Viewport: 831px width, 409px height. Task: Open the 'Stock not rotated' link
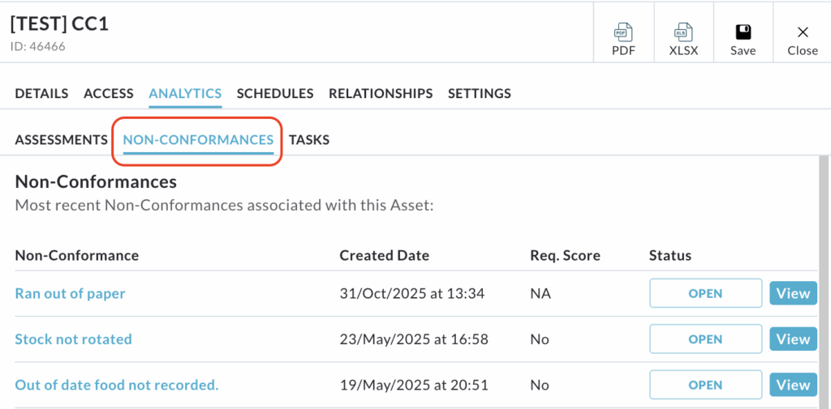[73, 339]
